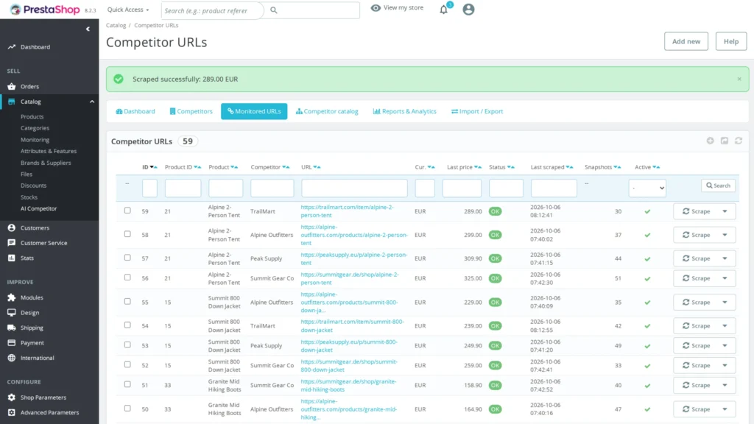Click the add new record plus icon in table header
This screenshot has width=754, height=424.
pos(710,141)
